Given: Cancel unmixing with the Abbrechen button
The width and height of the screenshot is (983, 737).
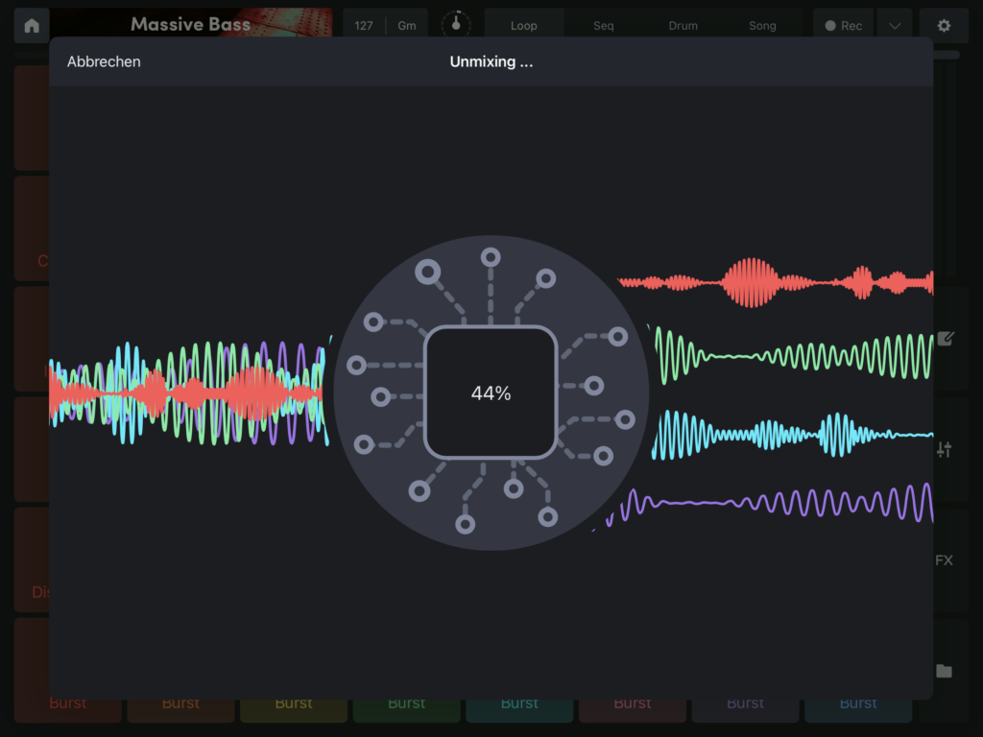Looking at the screenshot, I should [x=103, y=60].
